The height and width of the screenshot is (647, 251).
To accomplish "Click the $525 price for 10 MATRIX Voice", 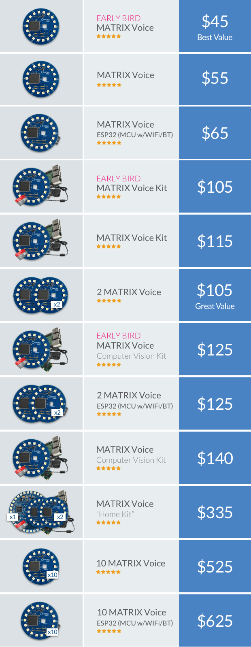I will (x=215, y=566).
